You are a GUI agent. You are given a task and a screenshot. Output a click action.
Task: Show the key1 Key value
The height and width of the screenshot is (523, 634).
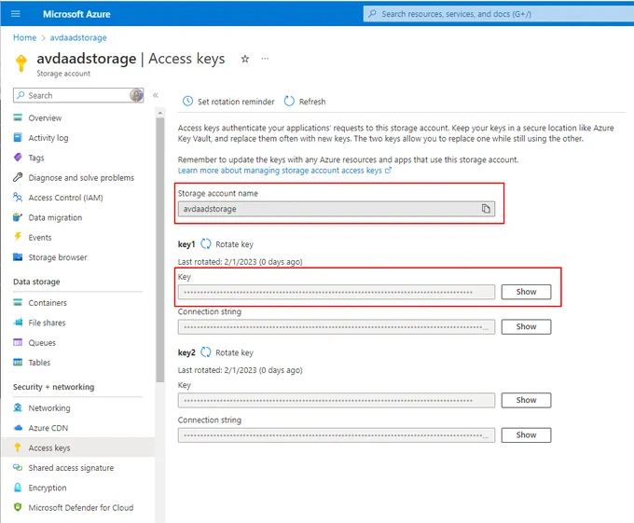526,292
